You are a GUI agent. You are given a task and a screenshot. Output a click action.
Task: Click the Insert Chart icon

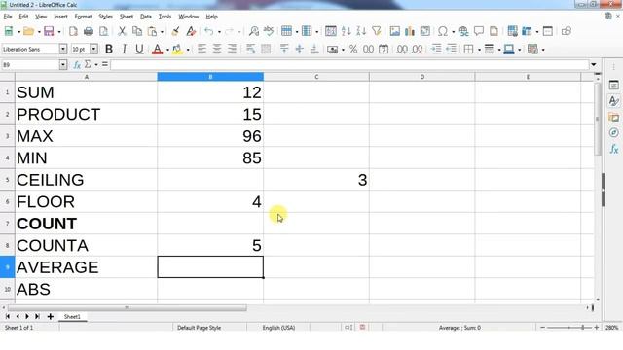[410, 31]
